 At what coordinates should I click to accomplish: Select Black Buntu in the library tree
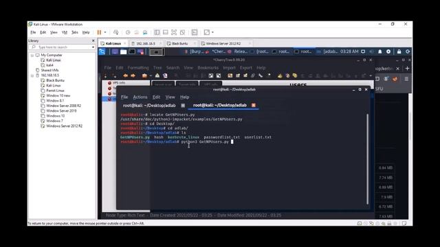(55, 80)
